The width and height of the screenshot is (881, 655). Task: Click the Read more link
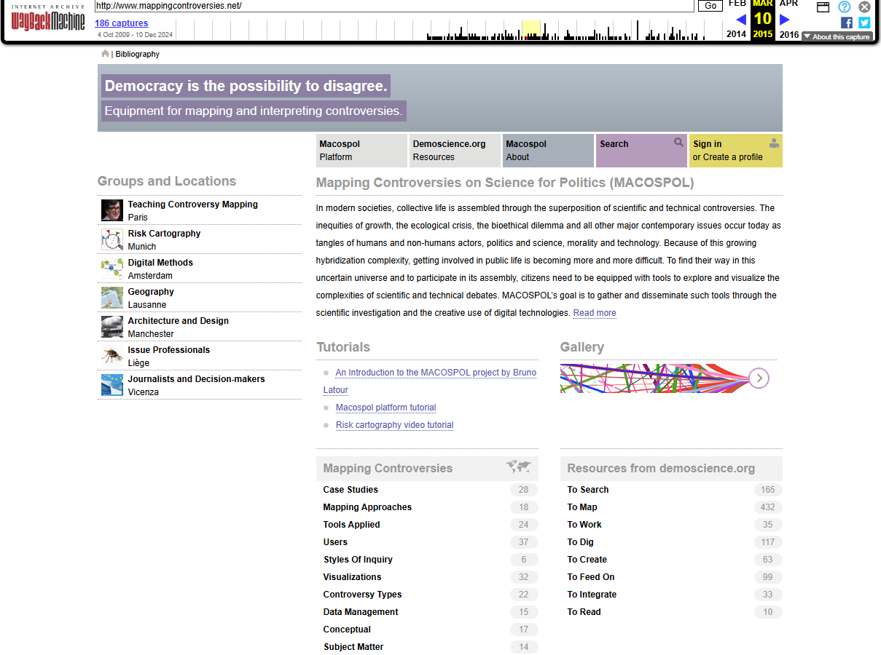594,313
